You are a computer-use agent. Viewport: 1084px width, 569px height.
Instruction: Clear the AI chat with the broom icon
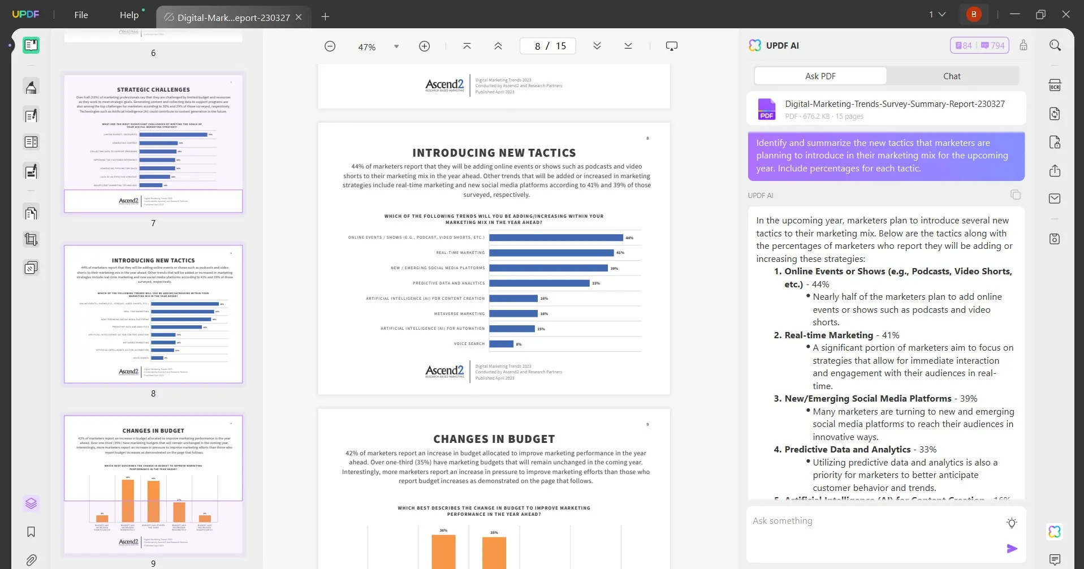(x=1023, y=45)
